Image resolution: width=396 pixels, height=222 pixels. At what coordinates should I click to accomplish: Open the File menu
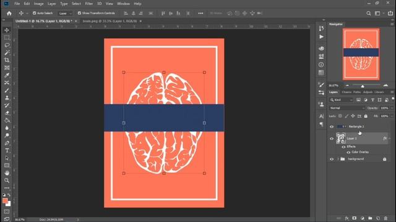[17, 4]
